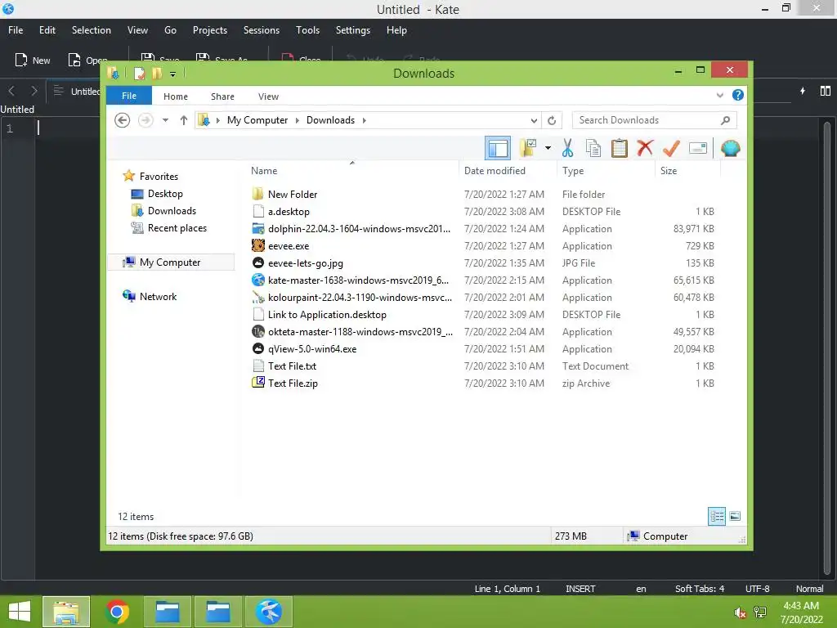Switch to large icons view layout
This screenshot has width=837, height=628.
coord(735,516)
